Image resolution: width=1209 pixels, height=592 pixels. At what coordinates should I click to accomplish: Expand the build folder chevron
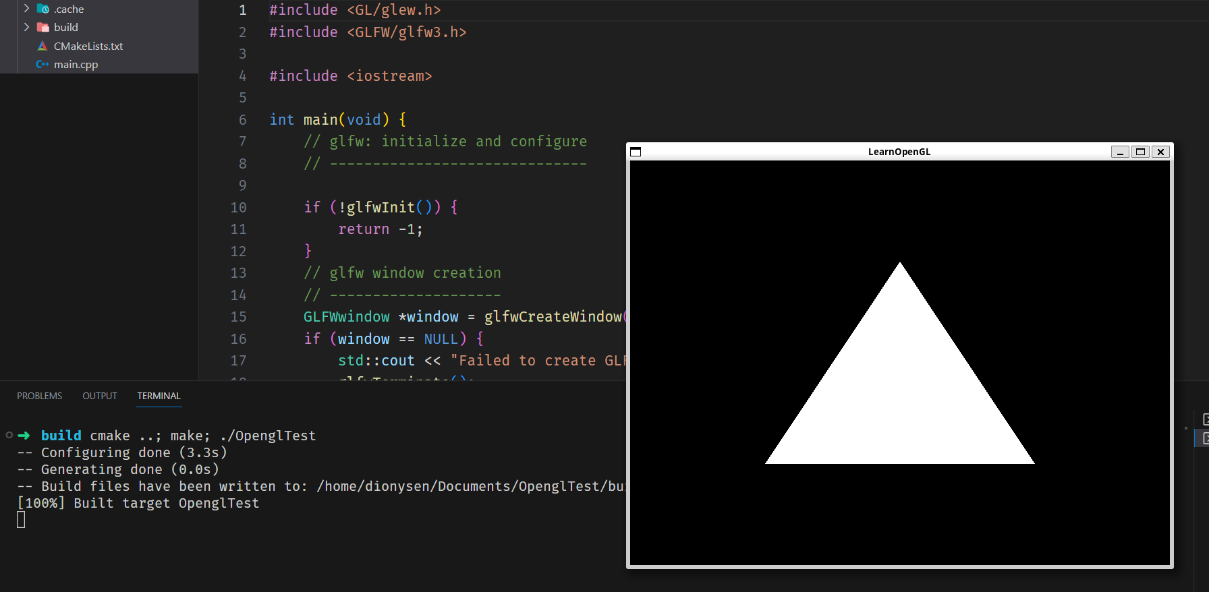[x=26, y=27]
